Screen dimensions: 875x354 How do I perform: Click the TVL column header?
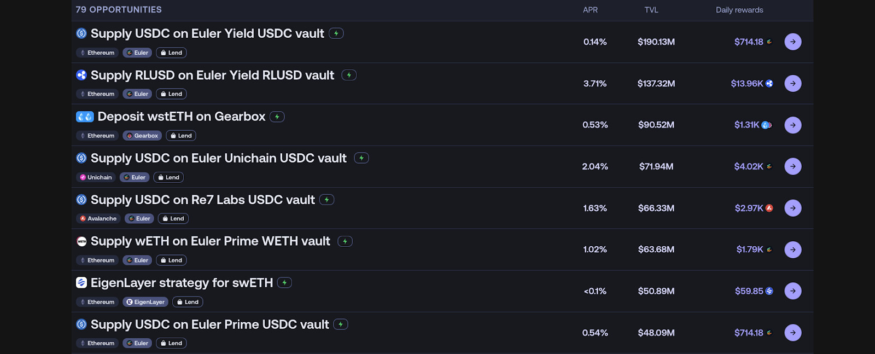pos(651,10)
